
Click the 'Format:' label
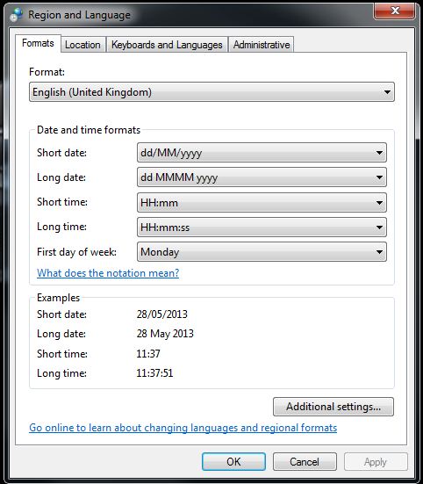point(47,72)
